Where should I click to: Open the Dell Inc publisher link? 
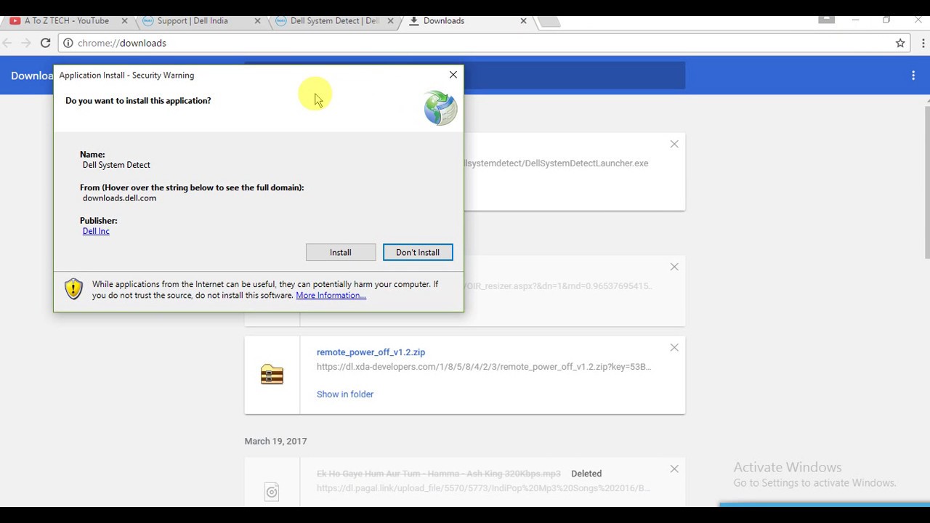(x=96, y=231)
